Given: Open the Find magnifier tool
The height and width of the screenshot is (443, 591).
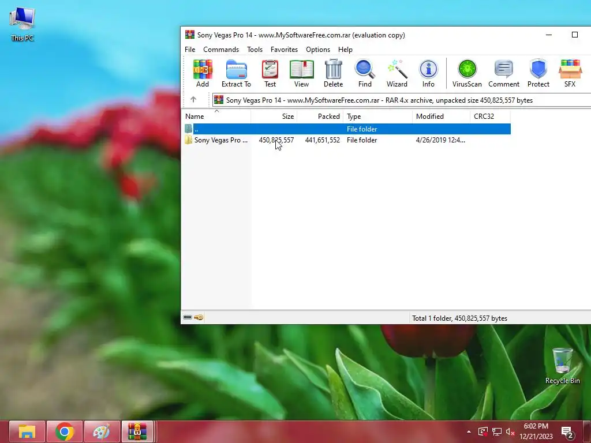Looking at the screenshot, I should [365, 73].
